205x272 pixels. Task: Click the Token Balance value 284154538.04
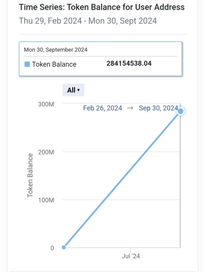129,64
